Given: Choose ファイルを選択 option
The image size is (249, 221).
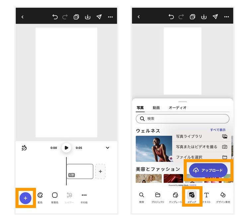Looking at the screenshot, I should tap(202, 157).
